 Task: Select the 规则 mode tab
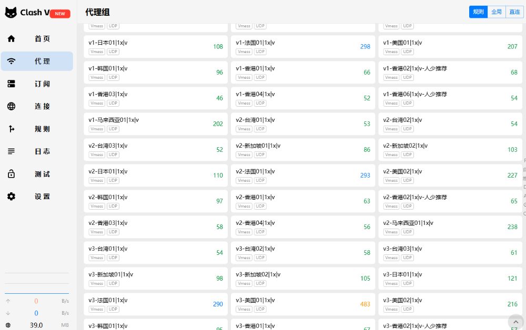pyautogui.click(x=478, y=12)
